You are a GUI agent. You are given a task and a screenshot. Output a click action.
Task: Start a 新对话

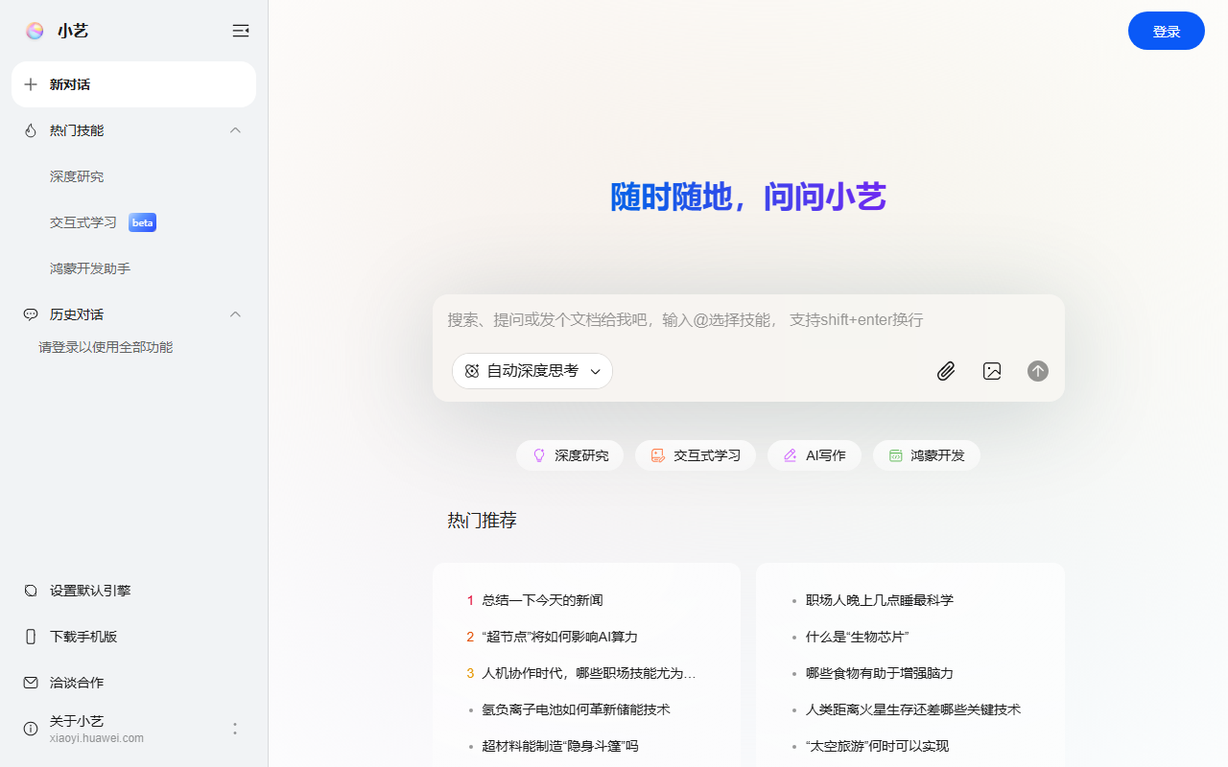tap(133, 84)
